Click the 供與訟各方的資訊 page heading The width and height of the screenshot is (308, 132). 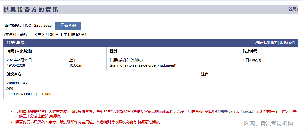pos(31,10)
